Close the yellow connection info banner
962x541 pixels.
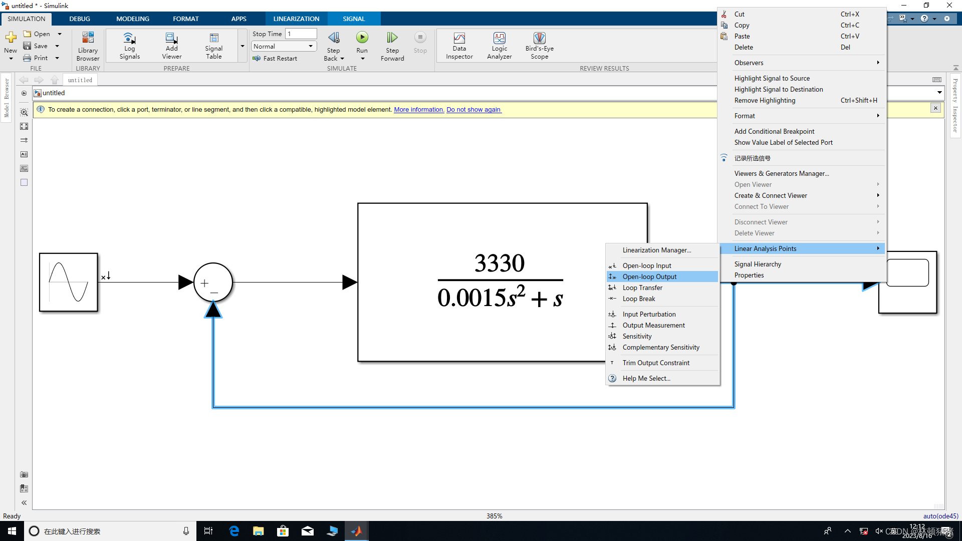[935, 108]
